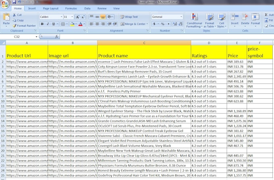274x180 pixels.
Task: Apply cell borders
Action: pos(63,24)
